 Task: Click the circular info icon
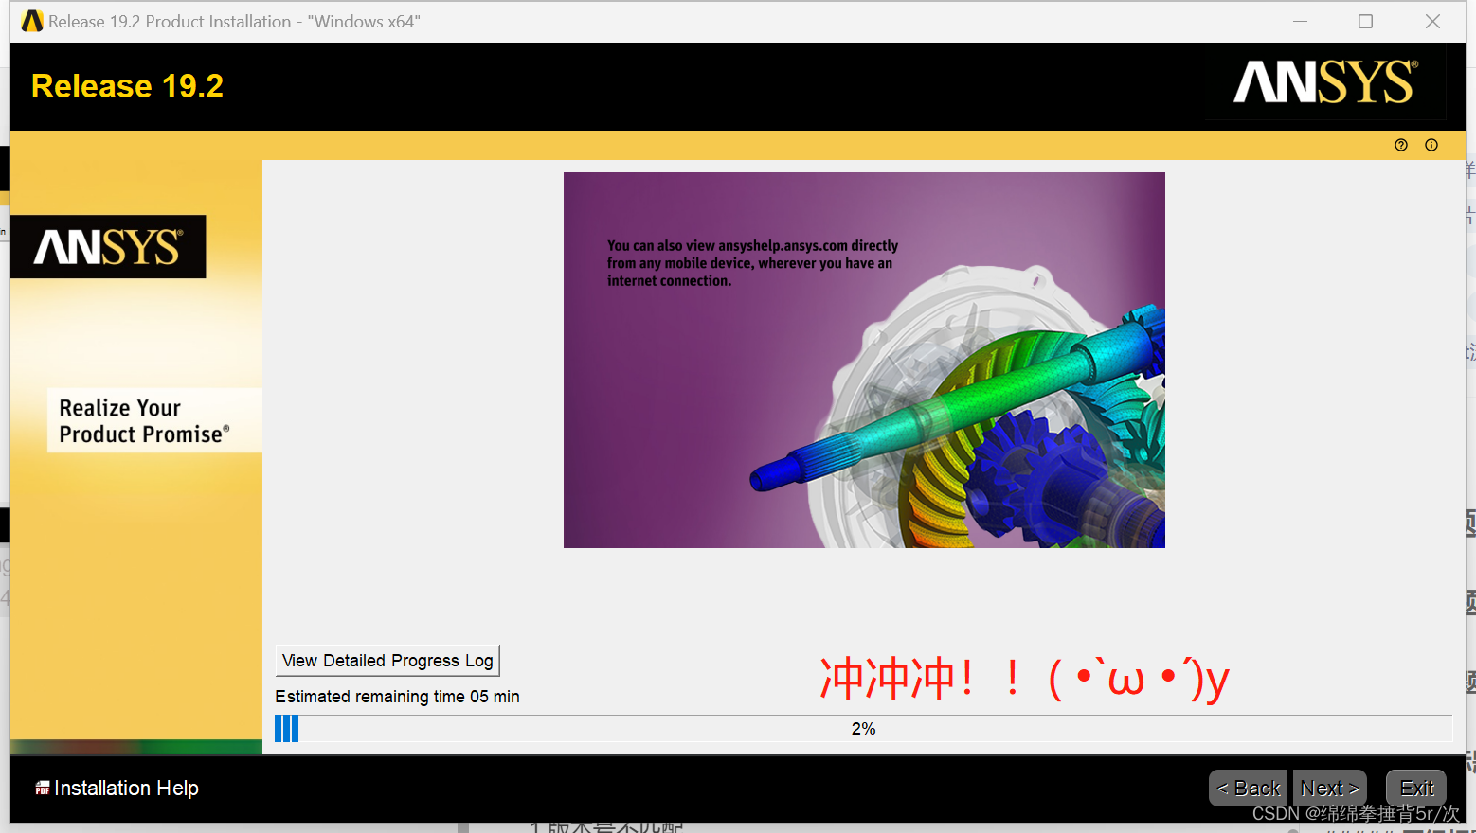pos(1431,144)
